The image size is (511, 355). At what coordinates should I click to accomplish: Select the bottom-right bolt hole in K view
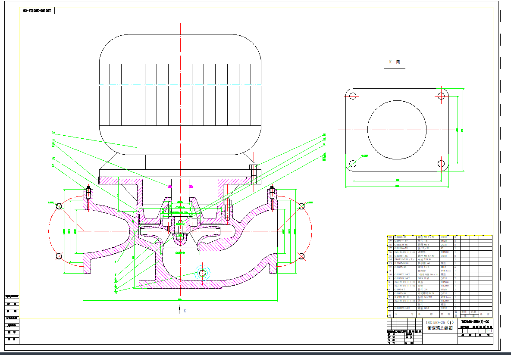pyautogui.click(x=441, y=163)
